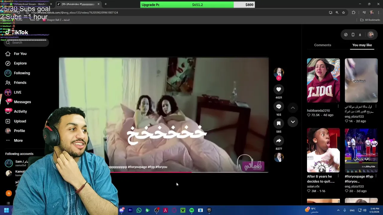Open Friends in the sidebar
The width and height of the screenshot is (383, 215).
(20, 82)
